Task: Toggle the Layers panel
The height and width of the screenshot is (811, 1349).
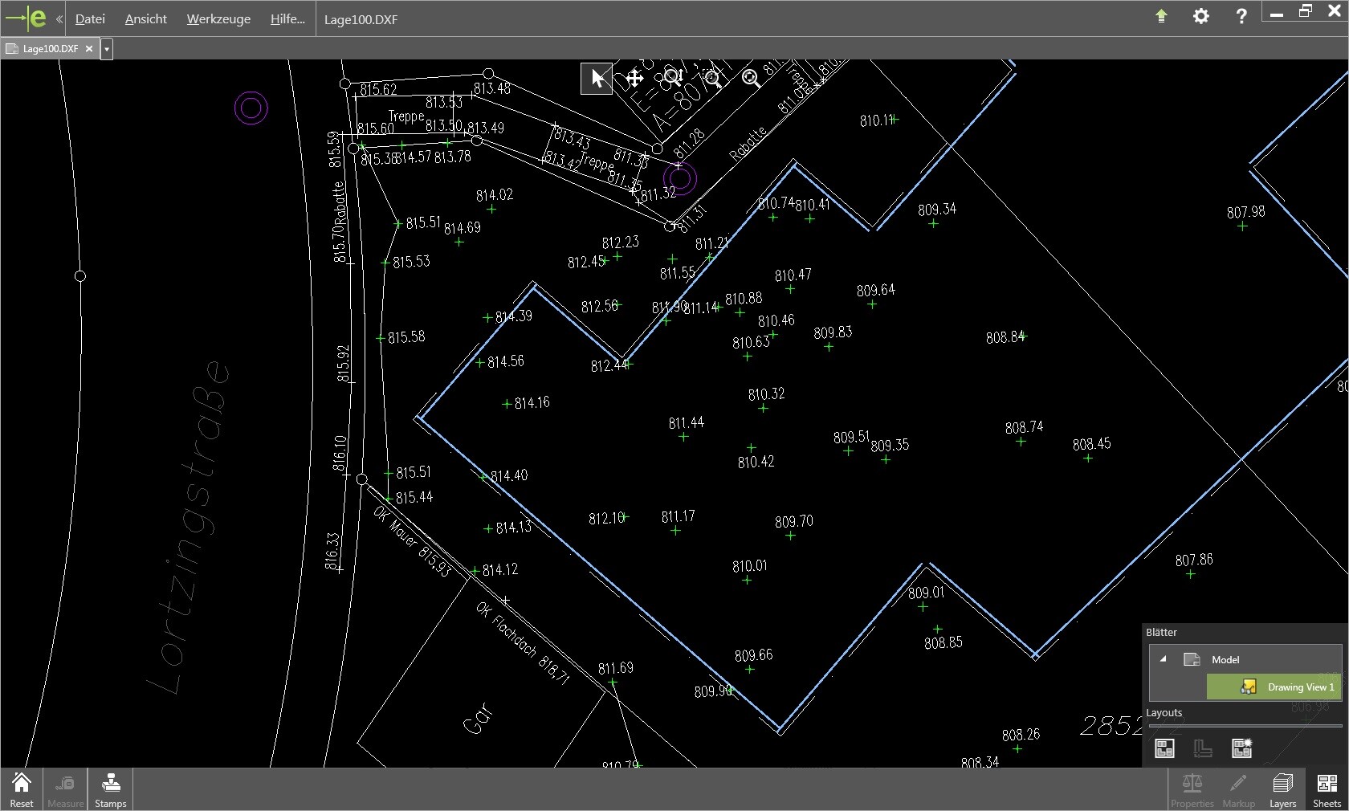Action: coord(1282,790)
